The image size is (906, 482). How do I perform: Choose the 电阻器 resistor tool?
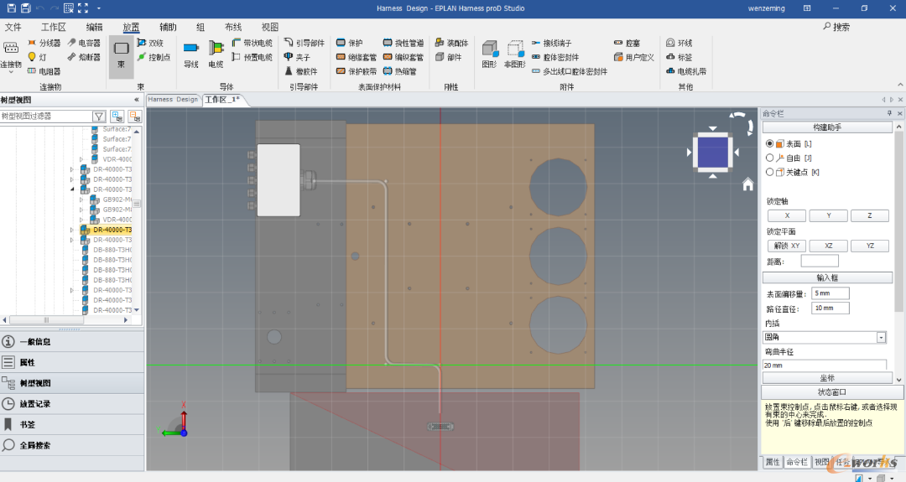44,71
